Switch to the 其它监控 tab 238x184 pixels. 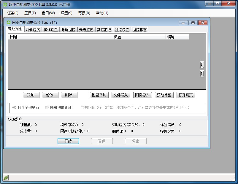coord(104,30)
